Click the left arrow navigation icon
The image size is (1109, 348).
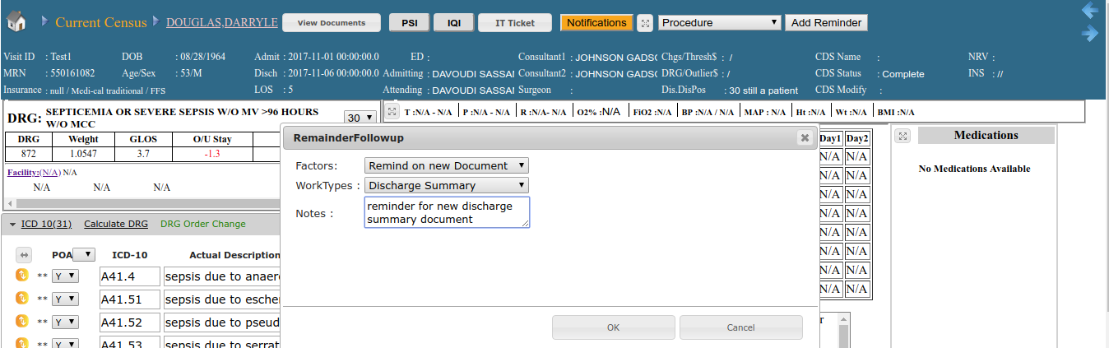tap(1090, 11)
